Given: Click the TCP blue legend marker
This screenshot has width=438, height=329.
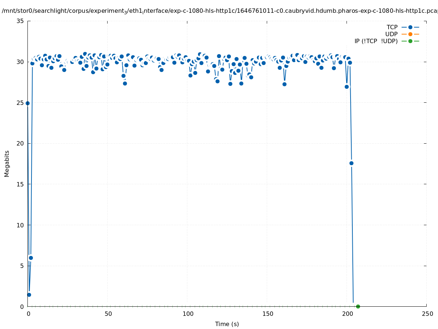Looking at the screenshot, I should (410, 27).
